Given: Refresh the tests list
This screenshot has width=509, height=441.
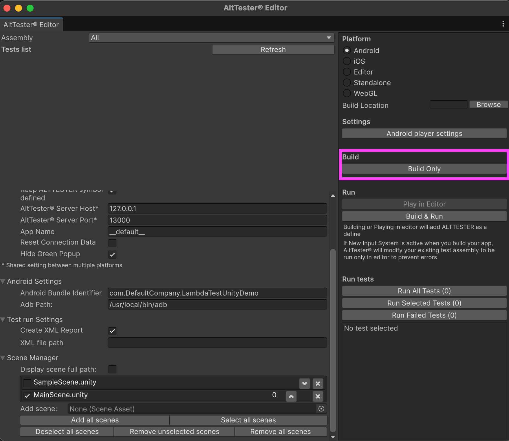Looking at the screenshot, I should point(273,49).
